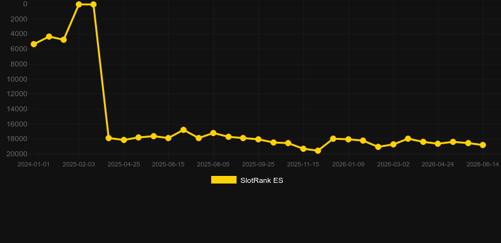Select the data point above 2025-06-15
Viewport: 501px width, 243px height.
click(x=168, y=138)
